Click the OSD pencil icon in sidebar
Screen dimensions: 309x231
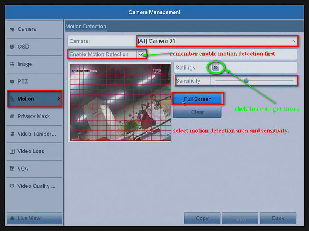(12, 47)
